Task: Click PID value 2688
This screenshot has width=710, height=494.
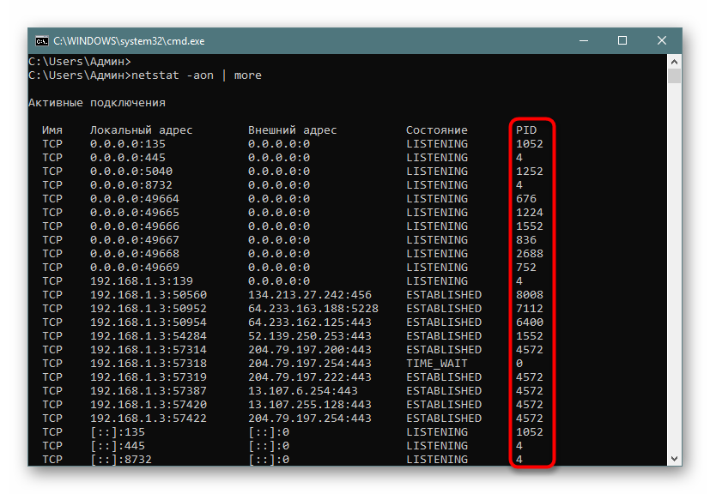Action: click(530, 254)
